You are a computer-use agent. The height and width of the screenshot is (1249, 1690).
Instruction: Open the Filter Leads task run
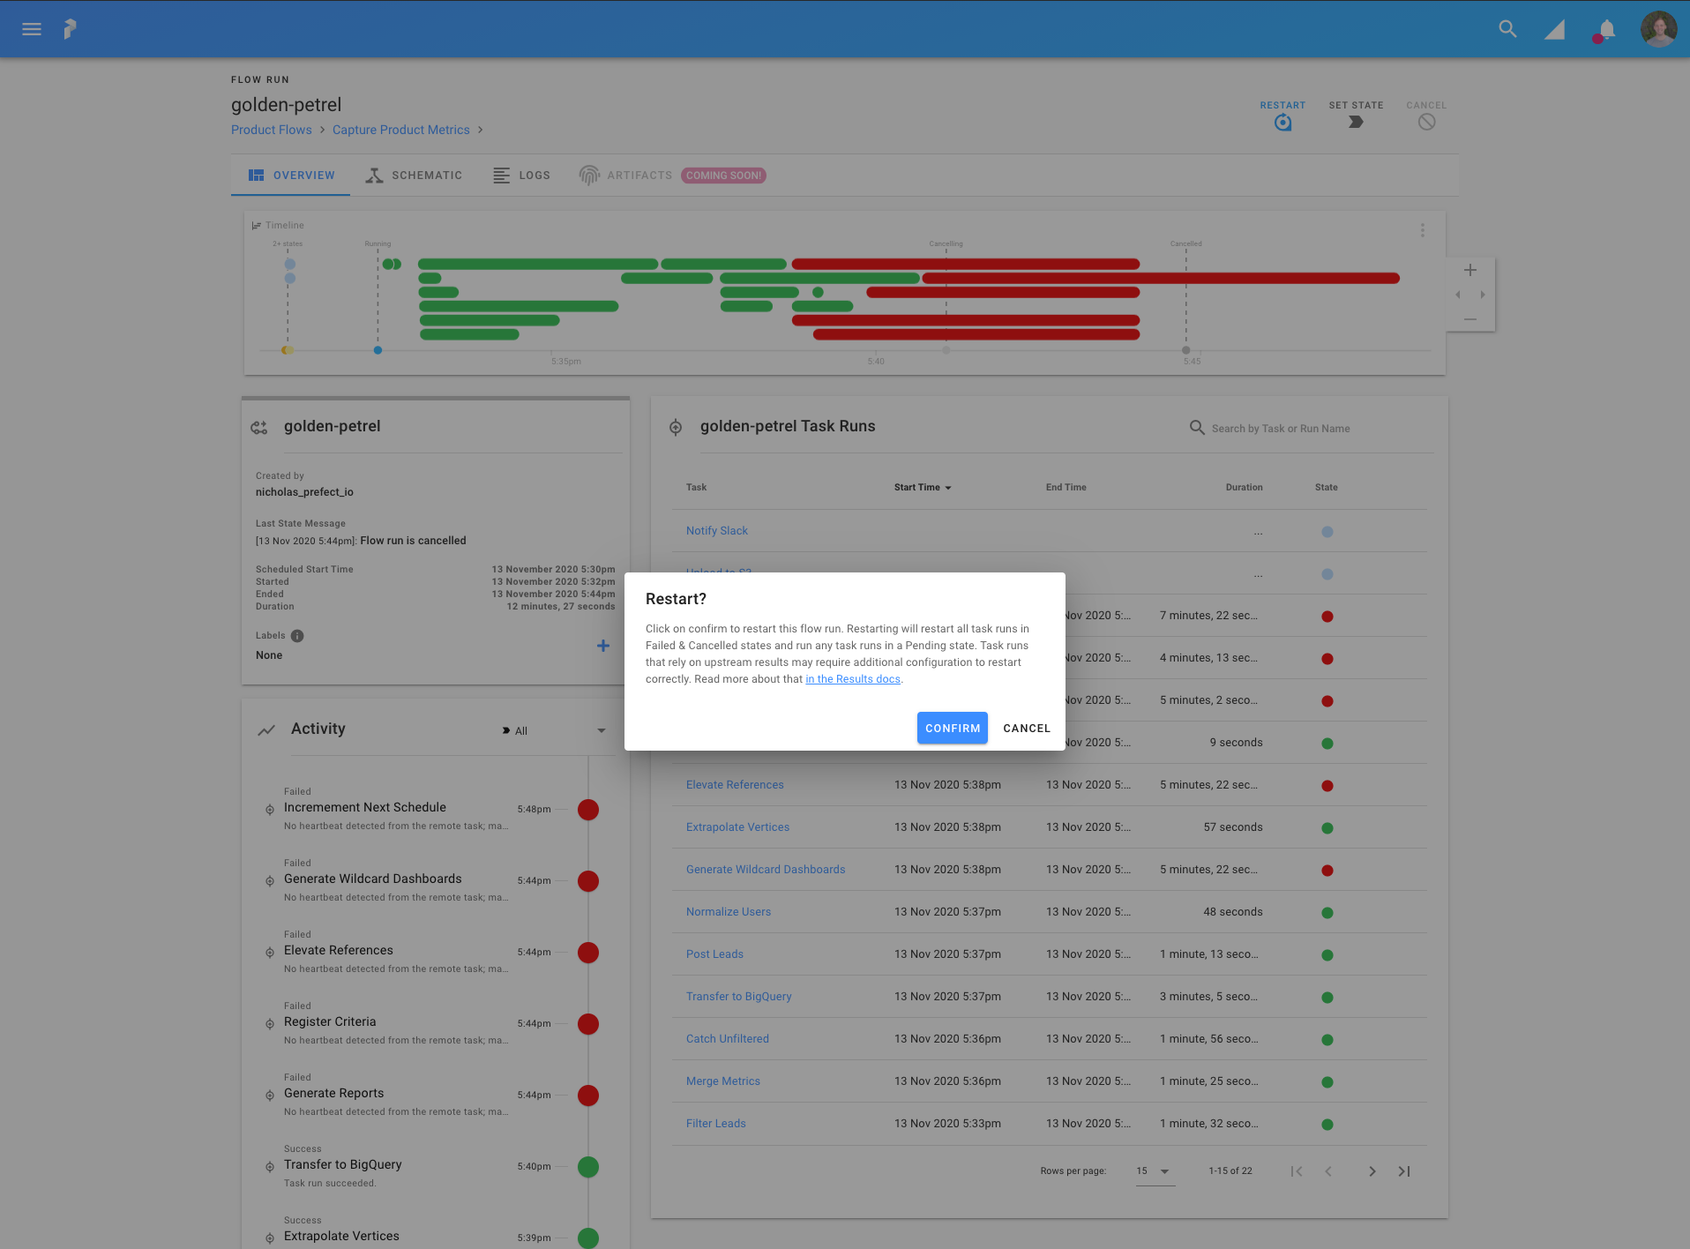click(716, 1124)
